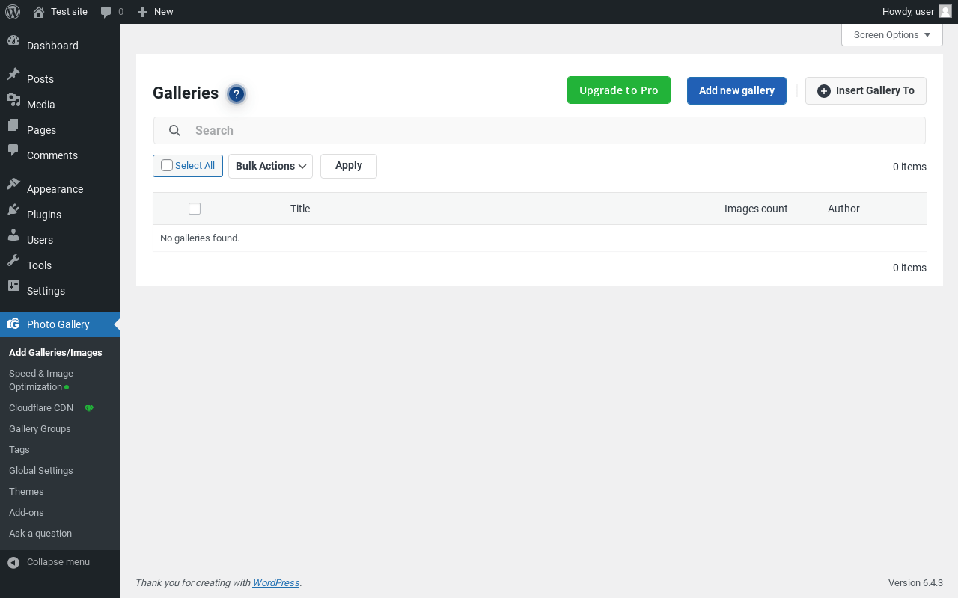Click the Version 6.4.3 footer text

(x=915, y=583)
